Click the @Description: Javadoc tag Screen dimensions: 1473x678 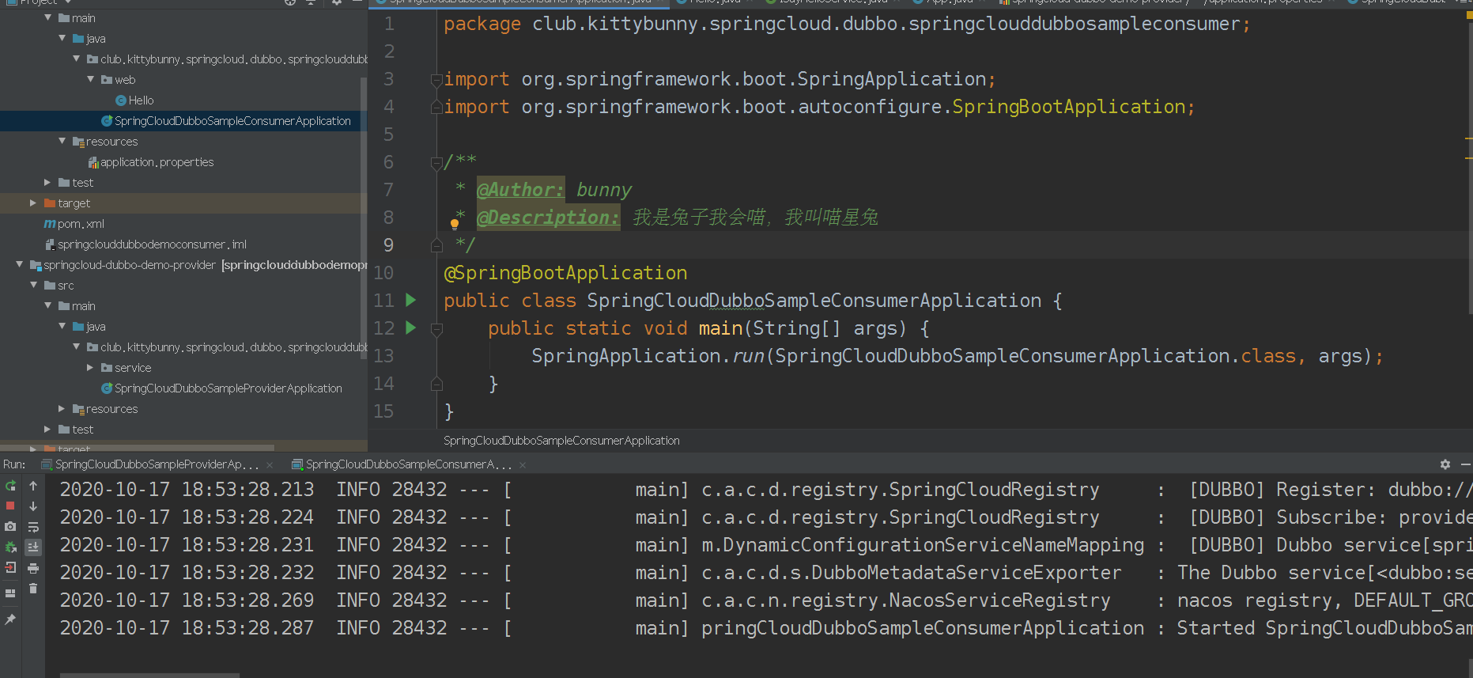tap(548, 218)
